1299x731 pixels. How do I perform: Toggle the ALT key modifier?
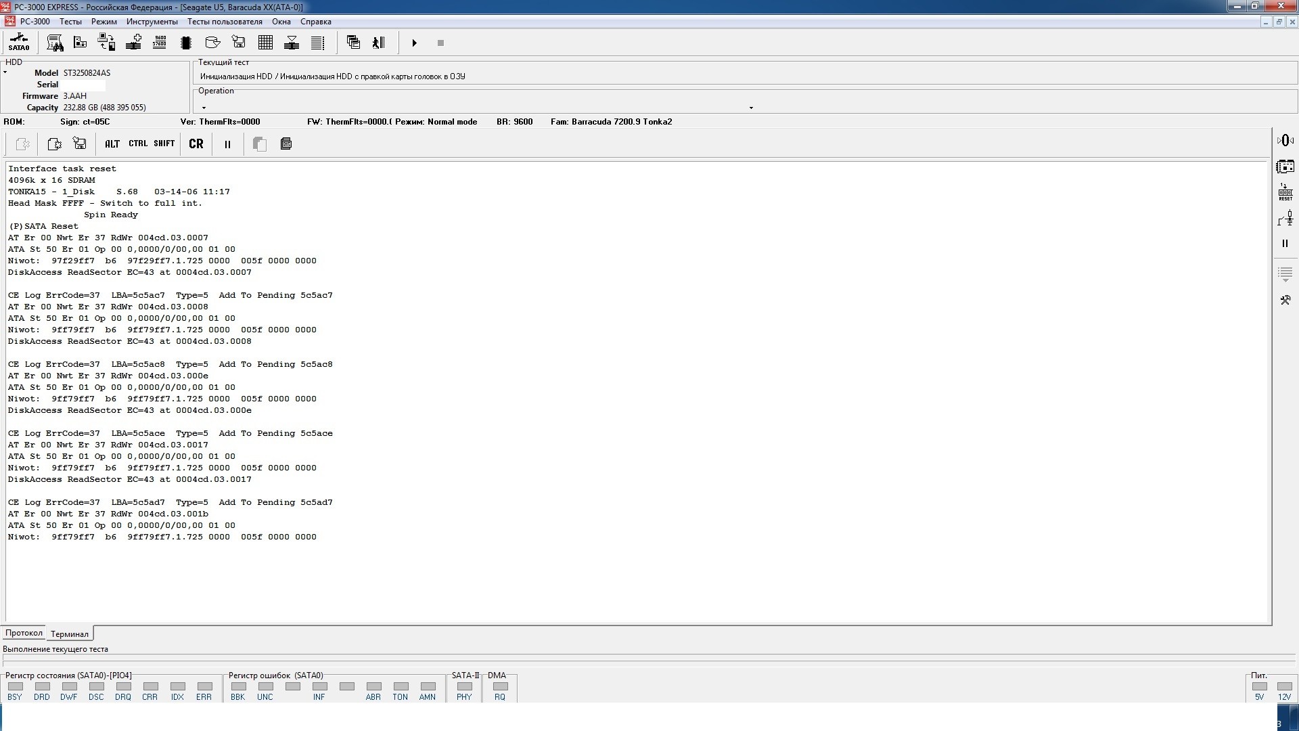112,143
